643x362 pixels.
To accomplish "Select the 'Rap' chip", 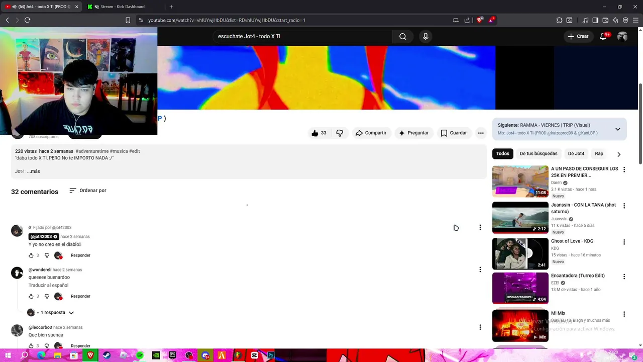I will click(599, 154).
